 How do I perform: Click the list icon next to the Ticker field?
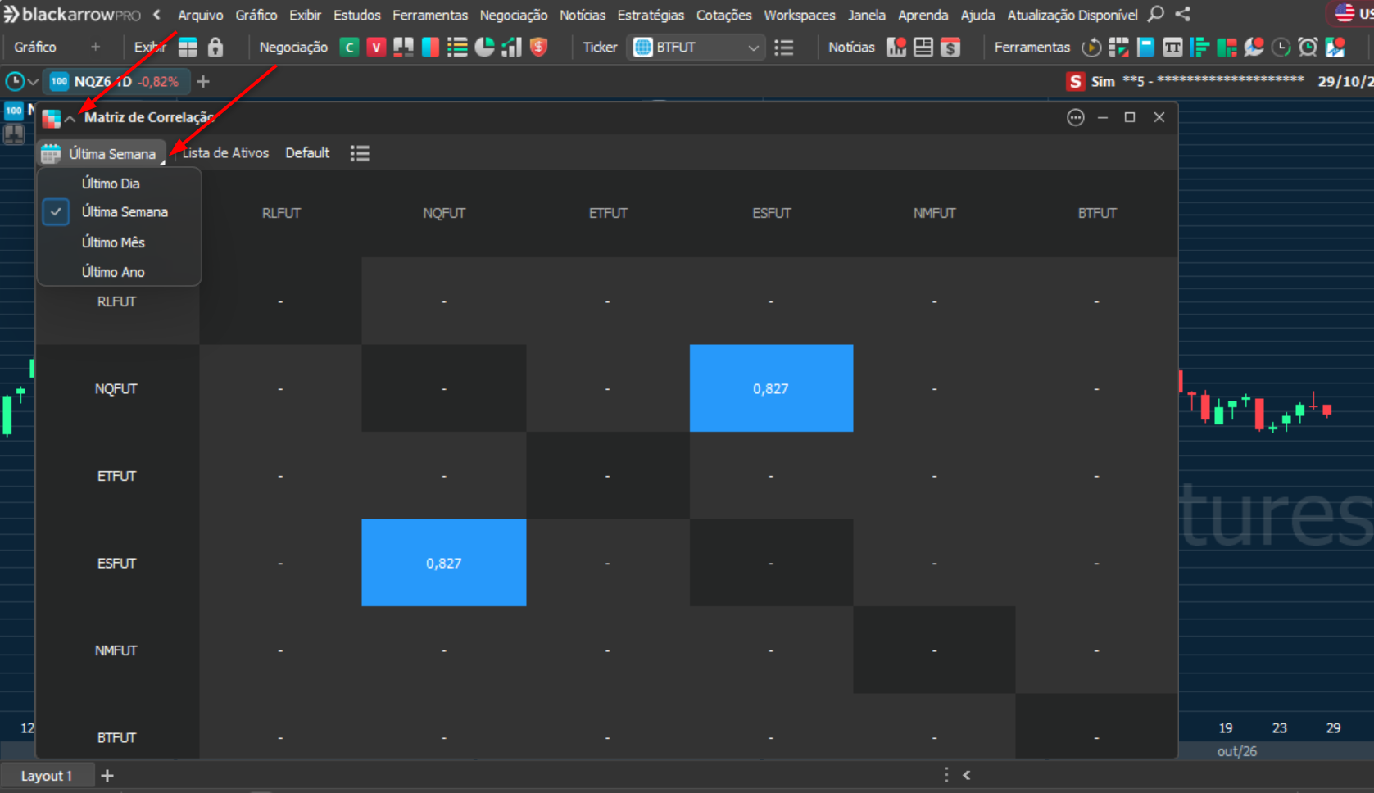784,48
